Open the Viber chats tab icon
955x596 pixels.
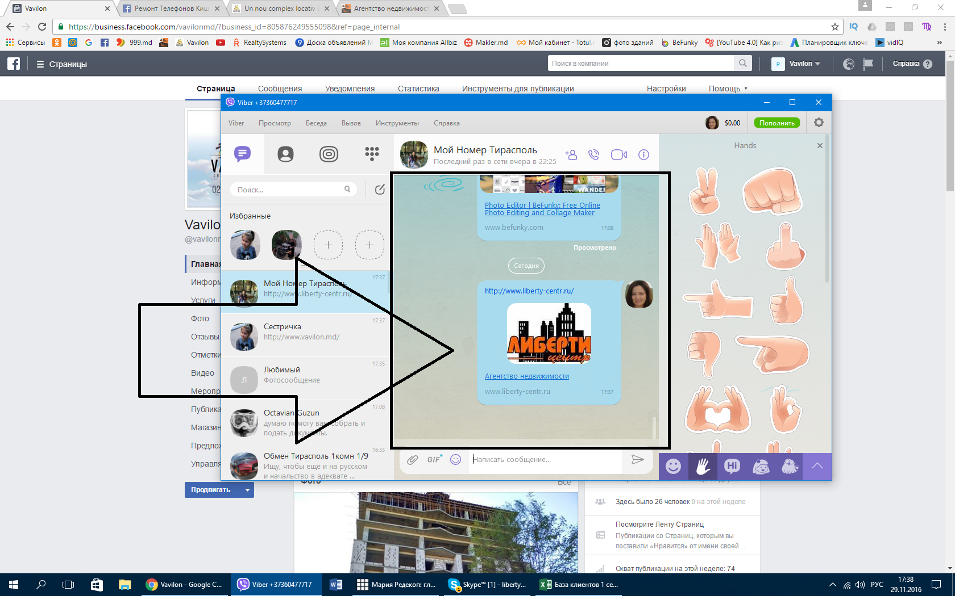[243, 154]
